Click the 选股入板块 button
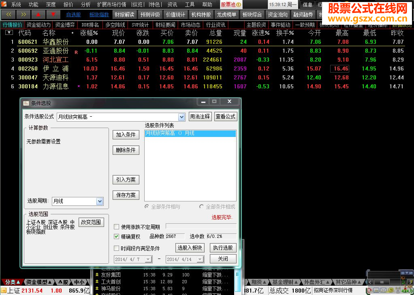 (190, 248)
